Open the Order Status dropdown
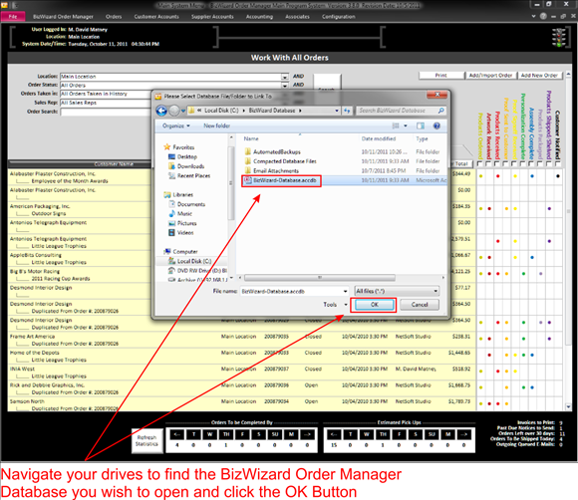The width and height of the screenshot is (578, 500). 285,86
